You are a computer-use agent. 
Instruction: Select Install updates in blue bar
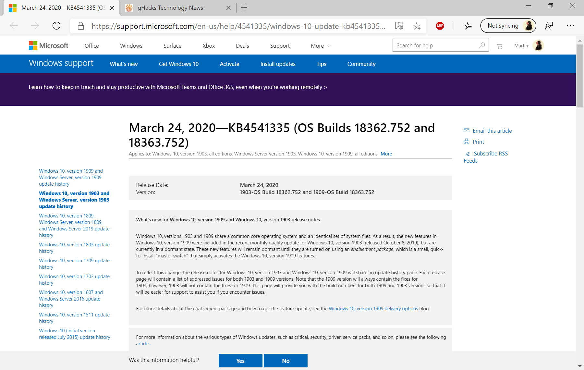[x=278, y=64]
